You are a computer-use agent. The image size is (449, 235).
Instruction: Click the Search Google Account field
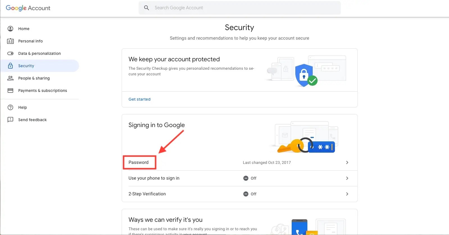244,8
